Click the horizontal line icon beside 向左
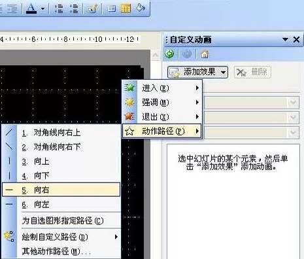304x259 pixels. [x=9, y=204]
